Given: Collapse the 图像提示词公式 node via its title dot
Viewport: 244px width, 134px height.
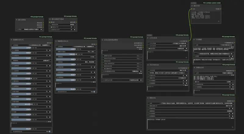Looking at the screenshot, I should click(x=56, y=41).
